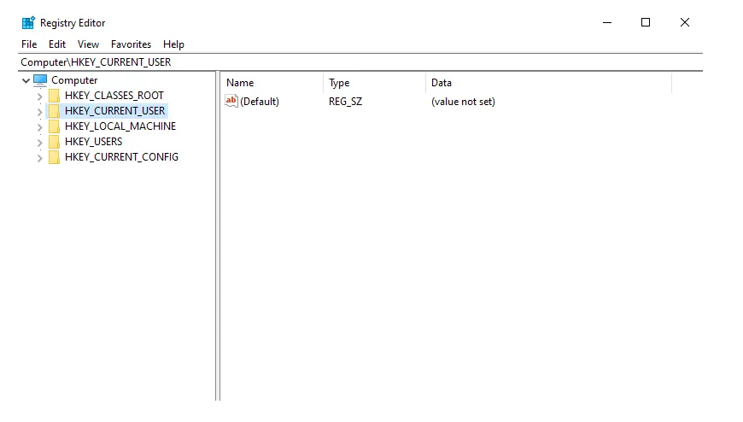Viewport: 743px width, 422px height.
Task: Expand the HKEY_CLASSES_ROOT key
Action: (x=40, y=97)
